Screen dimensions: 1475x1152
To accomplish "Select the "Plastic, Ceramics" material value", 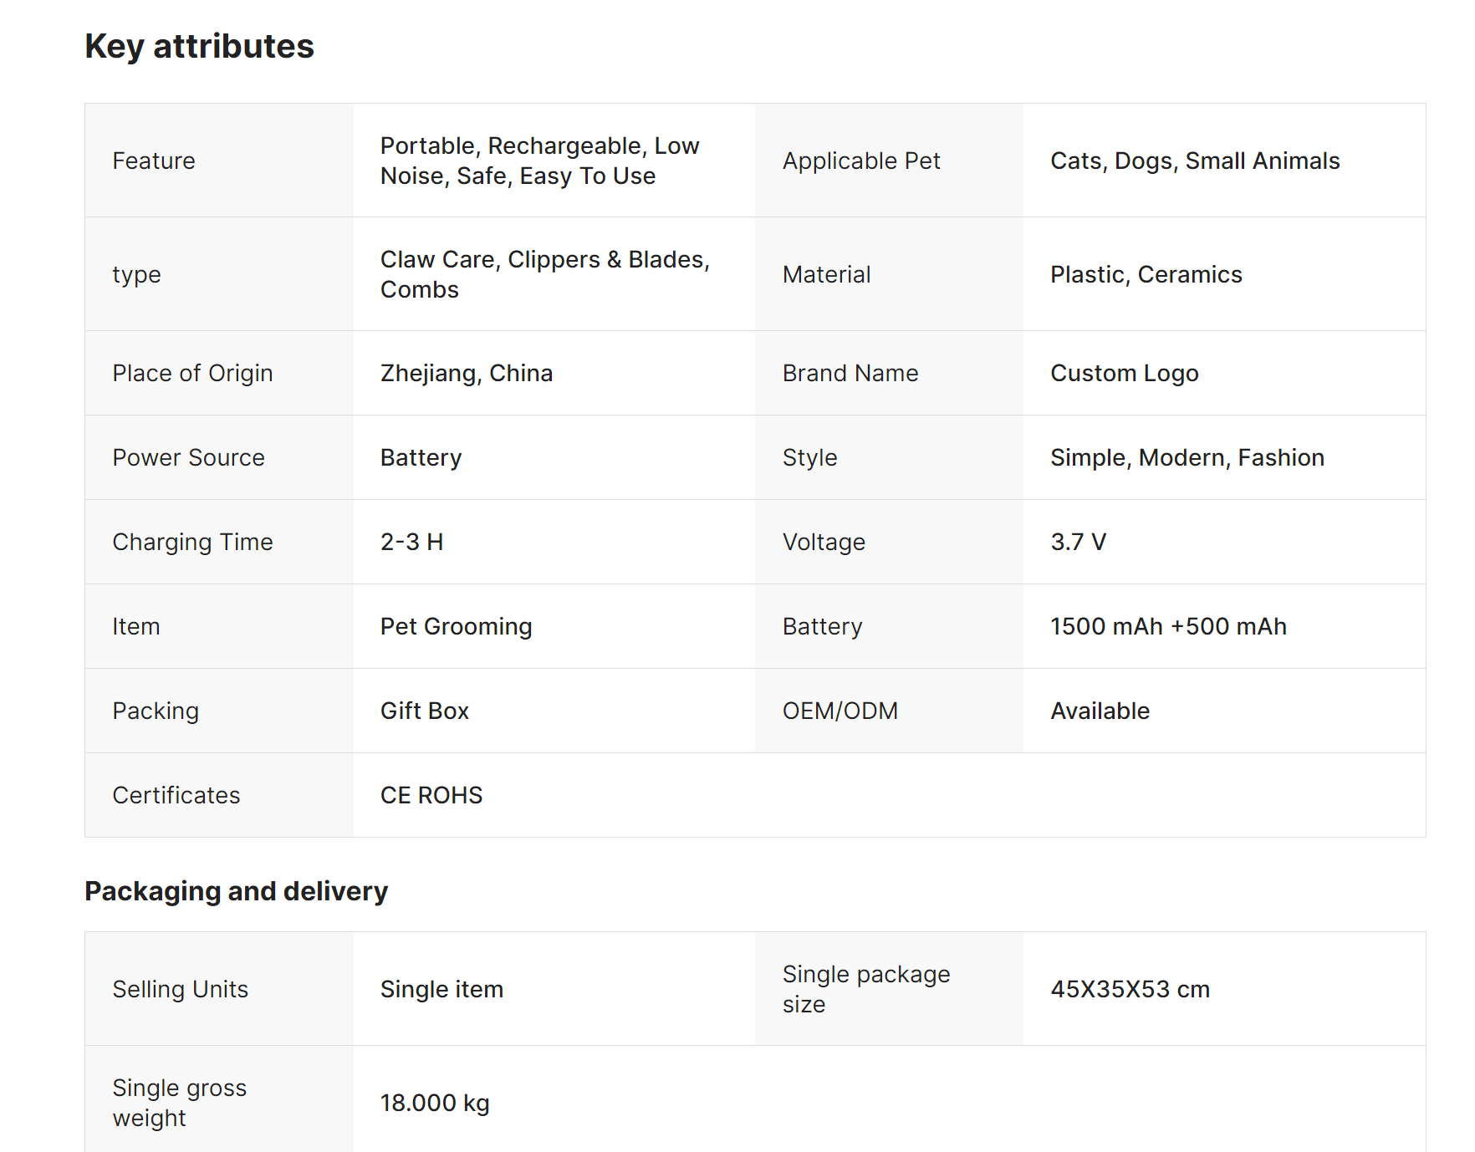I will coord(1146,274).
